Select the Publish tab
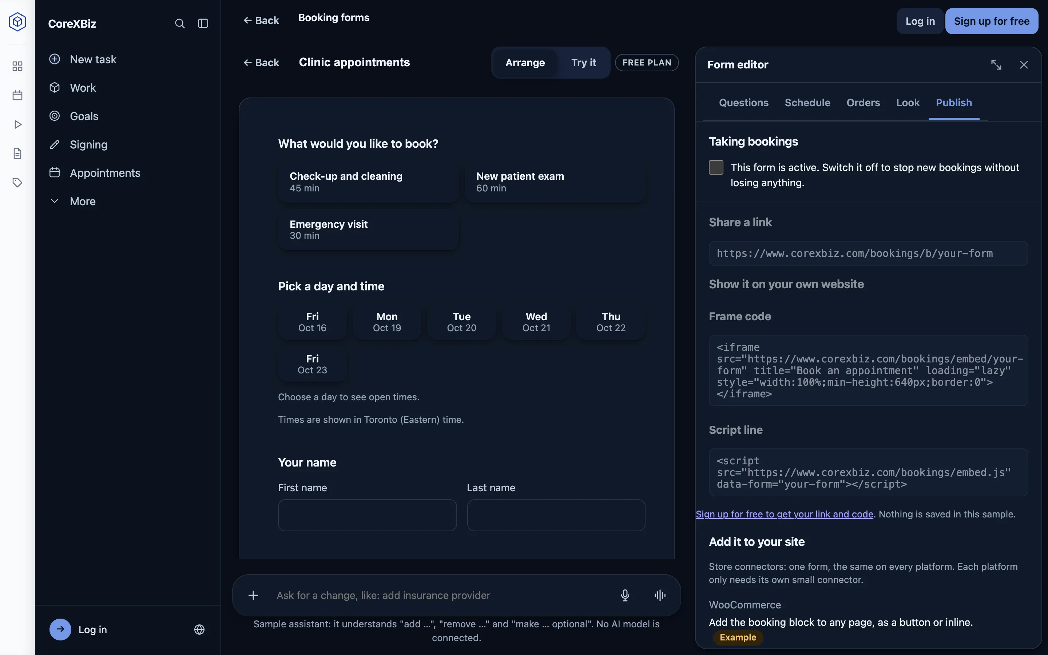This screenshot has width=1048, height=655. click(x=954, y=103)
